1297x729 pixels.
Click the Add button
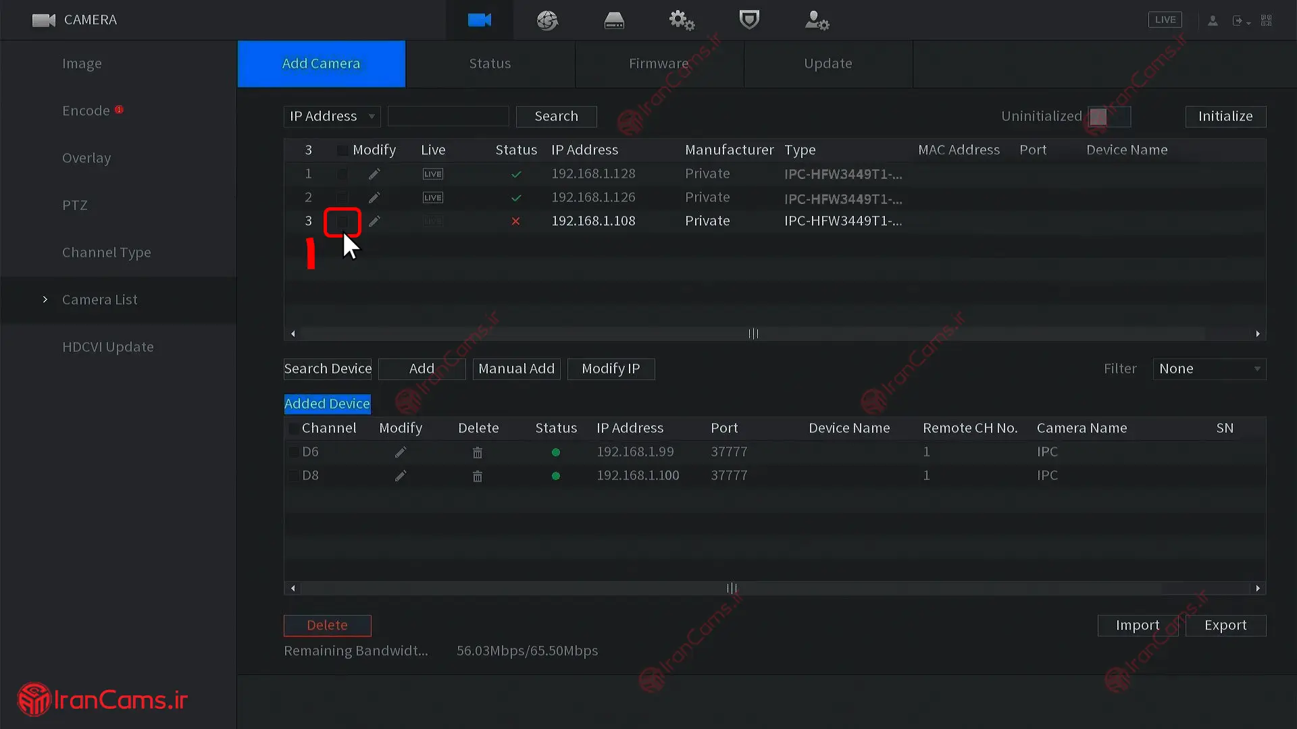(422, 369)
